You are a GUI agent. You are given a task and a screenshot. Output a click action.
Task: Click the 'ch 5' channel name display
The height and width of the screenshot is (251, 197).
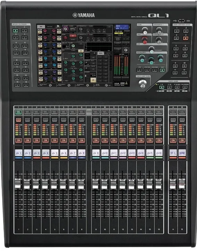point(55,153)
